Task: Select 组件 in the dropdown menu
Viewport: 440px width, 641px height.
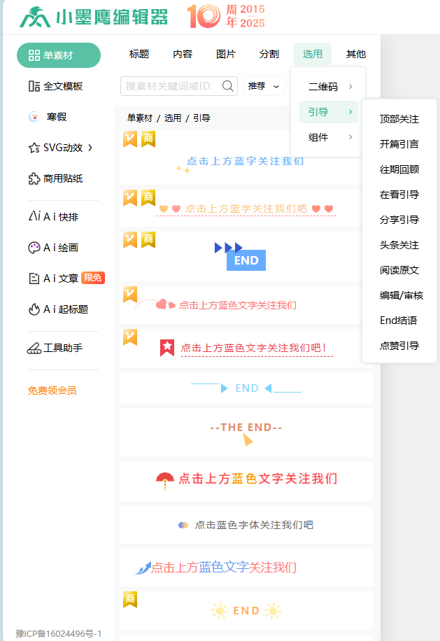Action: click(x=329, y=137)
